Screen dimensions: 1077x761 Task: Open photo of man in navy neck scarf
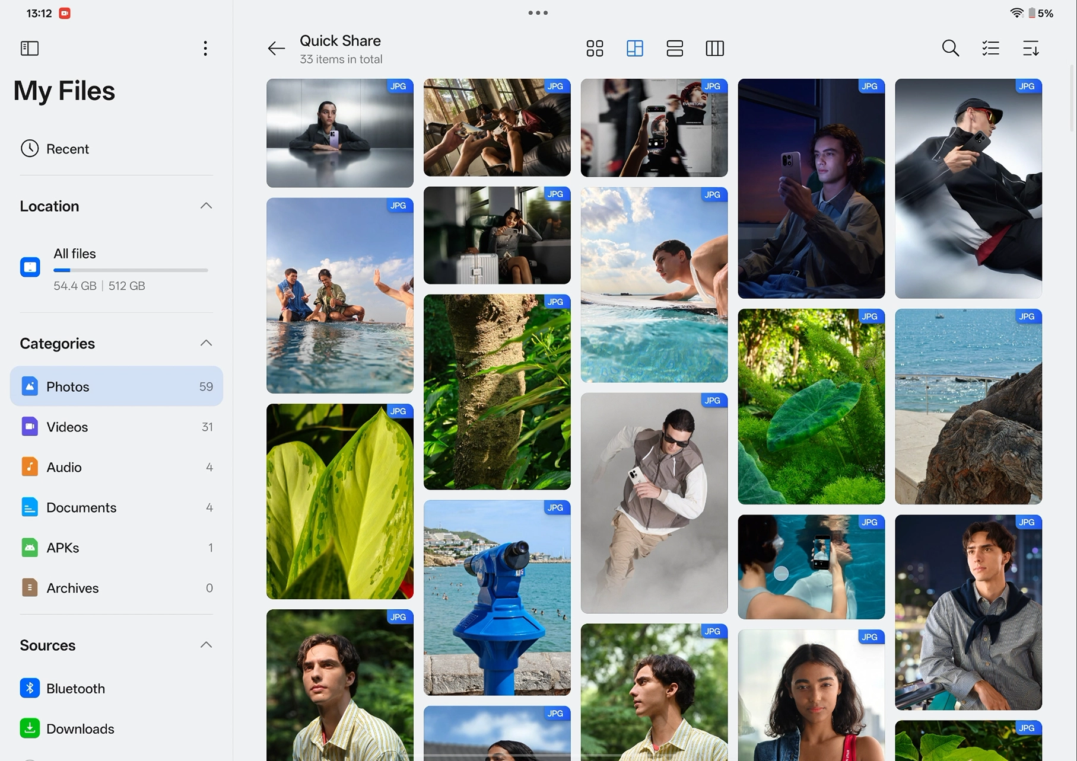[x=968, y=612]
